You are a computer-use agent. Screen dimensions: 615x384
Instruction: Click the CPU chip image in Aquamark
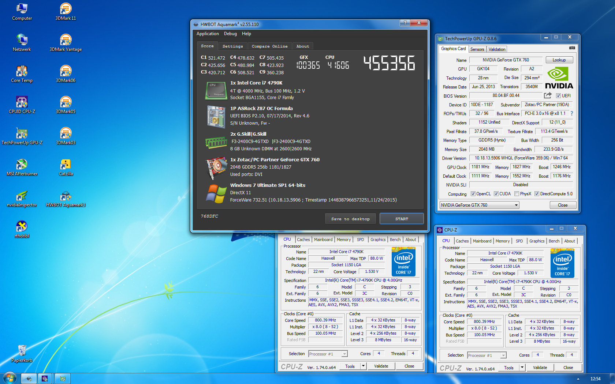coord(216,91)
